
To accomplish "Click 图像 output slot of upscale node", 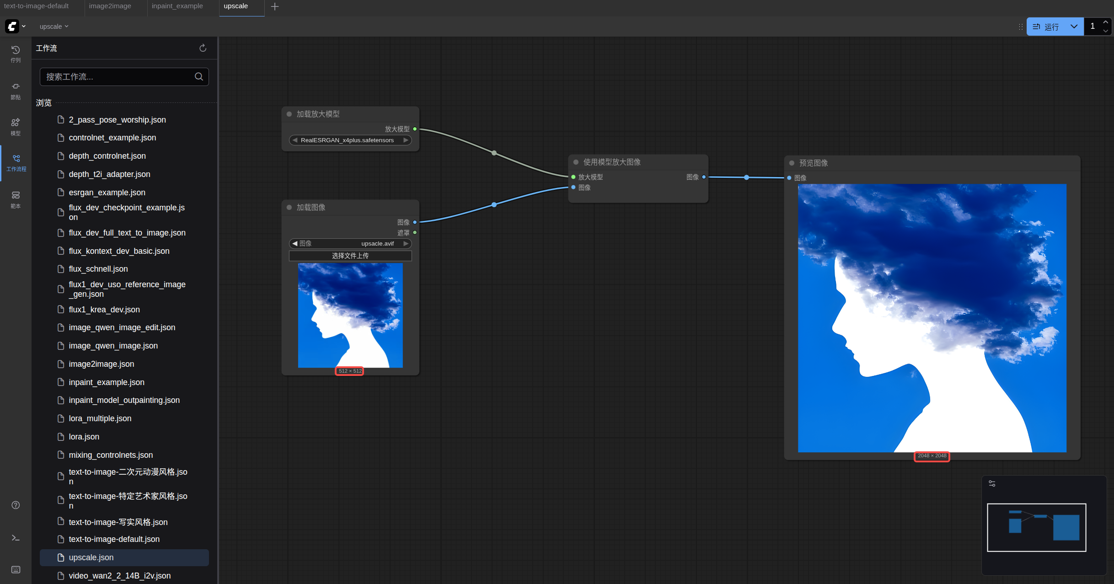I will (704, 177).
